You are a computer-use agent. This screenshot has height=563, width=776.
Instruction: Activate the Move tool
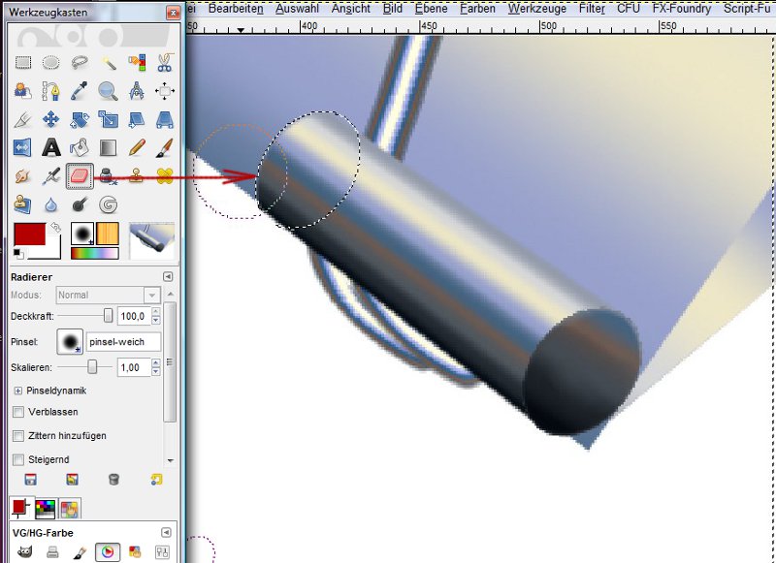(x=50, y=120)
